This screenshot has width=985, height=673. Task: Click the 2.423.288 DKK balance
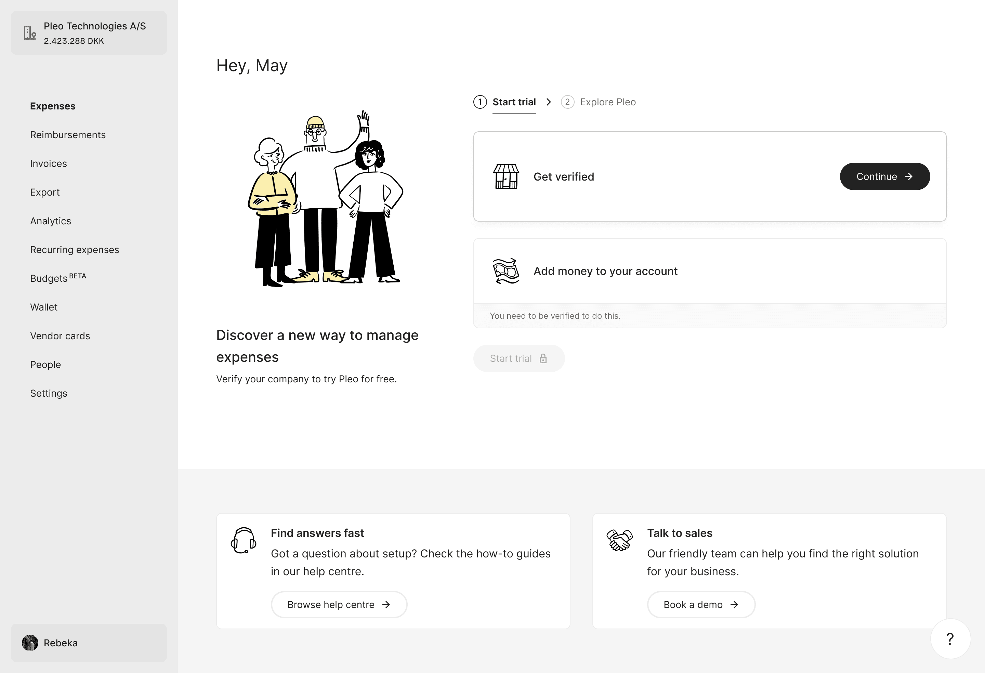click(74, 41)
